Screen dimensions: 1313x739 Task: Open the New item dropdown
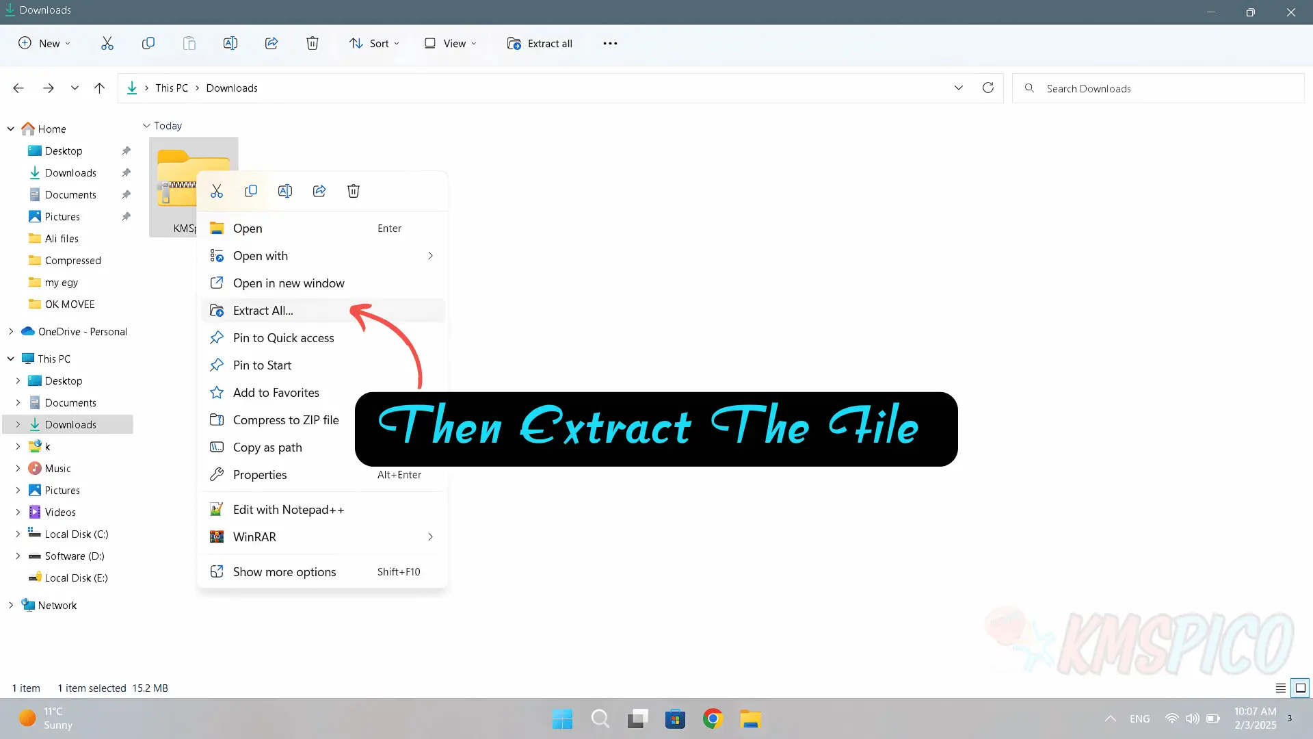coord(44,43)
